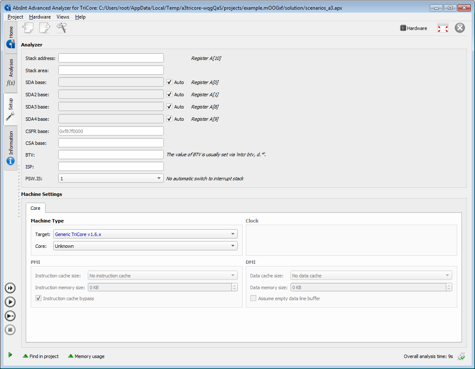Toggle Assume empty data line buffer checkbox
Viewport: 475px width, 369px height.
253,298
